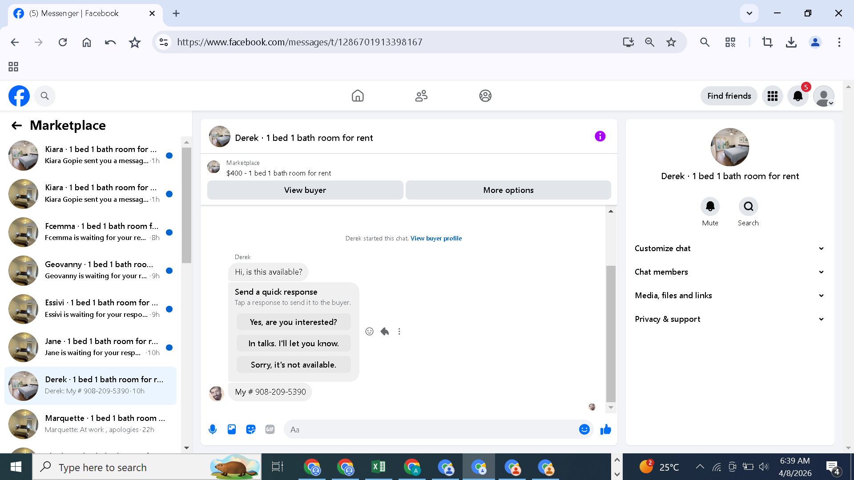Open Facebook Home tab
The image size is (854, 480).
pos(358,96)
